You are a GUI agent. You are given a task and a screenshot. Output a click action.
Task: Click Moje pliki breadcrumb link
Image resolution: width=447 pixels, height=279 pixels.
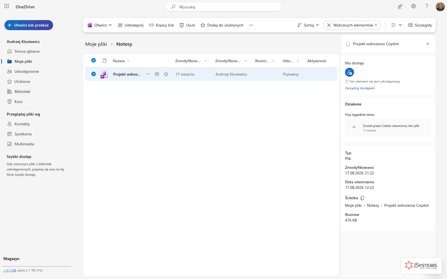click(x=96, y=44)
